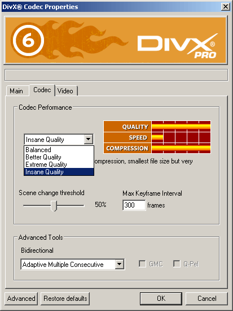Click the Adaptive Multiple Consecutive combo box
This screenshot has height=311, width=233.
point(72,264)
